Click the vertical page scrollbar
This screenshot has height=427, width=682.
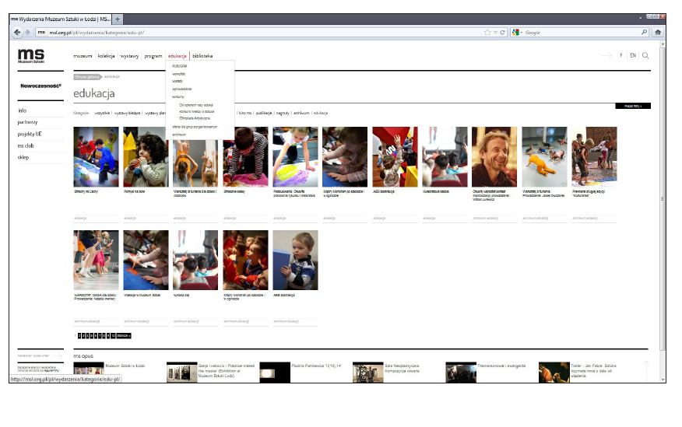coord(663,198)
